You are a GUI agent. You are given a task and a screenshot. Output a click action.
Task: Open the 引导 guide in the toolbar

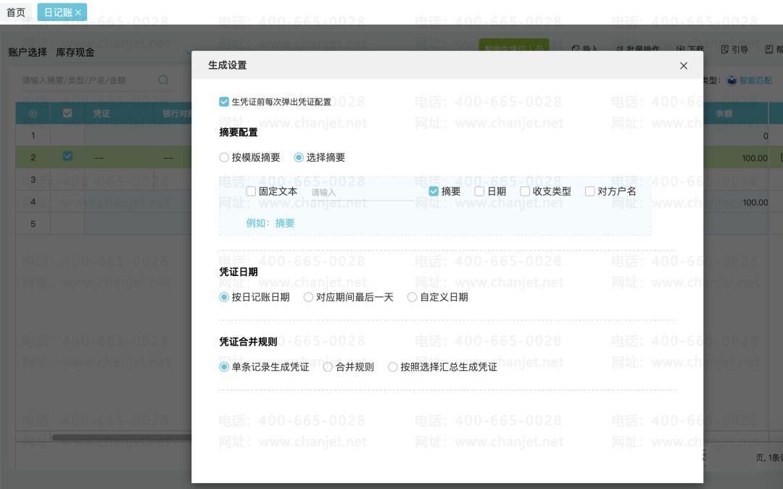[734, 49]
